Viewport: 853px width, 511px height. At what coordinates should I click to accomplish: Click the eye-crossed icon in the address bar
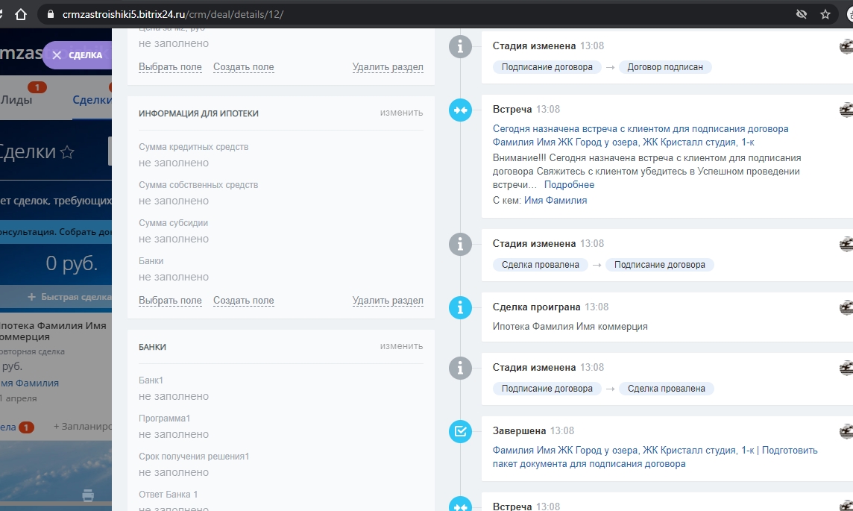(x=802, y=14)
